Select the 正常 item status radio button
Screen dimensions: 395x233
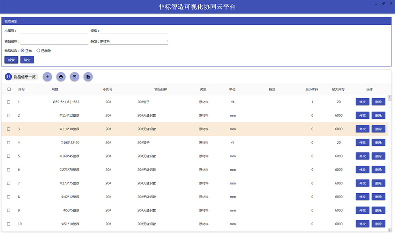(x=23, y=50)
